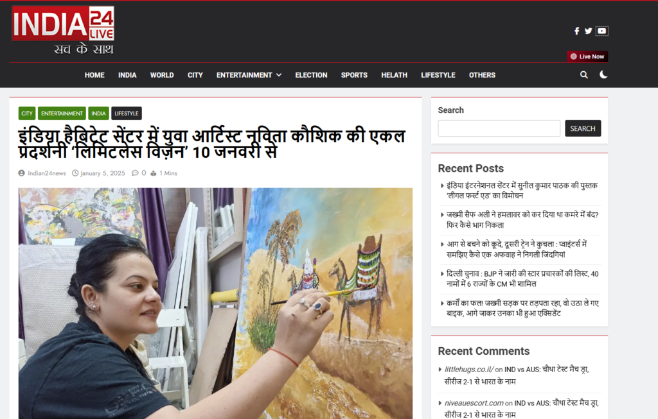Open littlehugs.co.il commenter link

[x=468, y=369]
